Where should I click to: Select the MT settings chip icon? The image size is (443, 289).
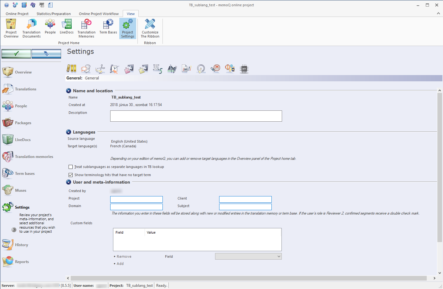point(244,69)
